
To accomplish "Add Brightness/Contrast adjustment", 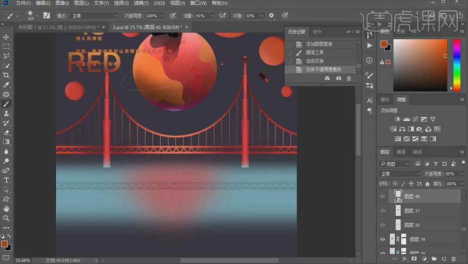I will pyautogui.click(x=397, y=119).
